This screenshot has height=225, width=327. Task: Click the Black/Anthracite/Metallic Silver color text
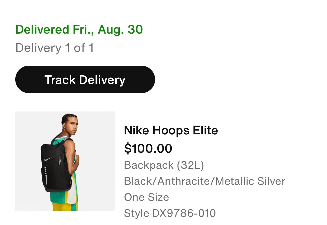tap(204, 181)
